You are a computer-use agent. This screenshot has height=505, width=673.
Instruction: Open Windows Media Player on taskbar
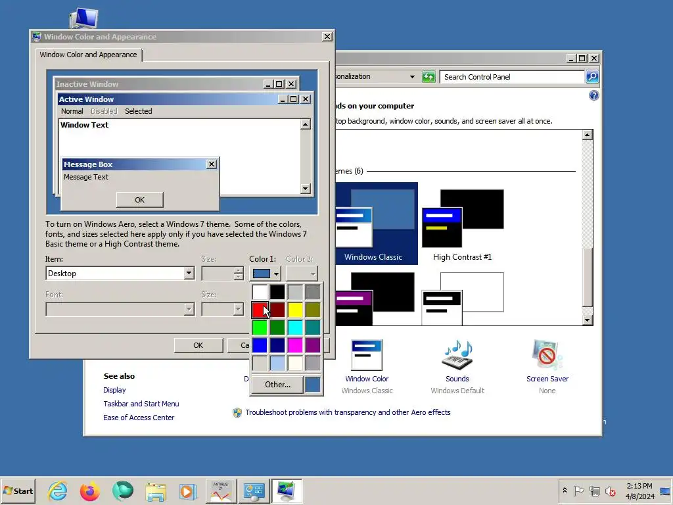pyautogui.click(x=187, y=491)
